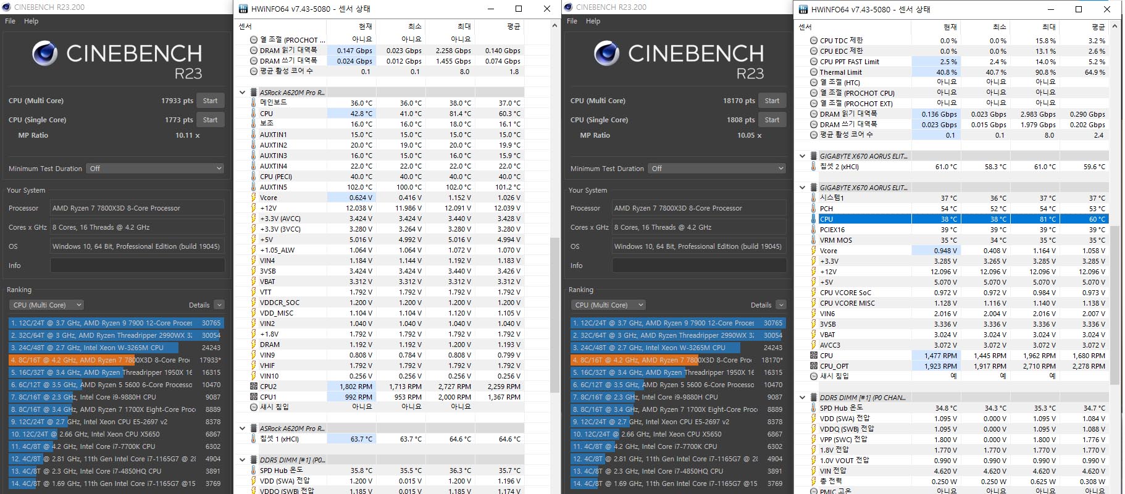
Task: Open File menu in 17933 pts Cinebench window
Action: (x=10, y=21)
